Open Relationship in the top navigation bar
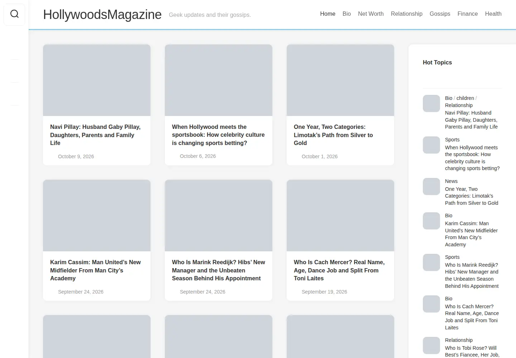The height and width of the screenshot is (358, 516). 406,14
